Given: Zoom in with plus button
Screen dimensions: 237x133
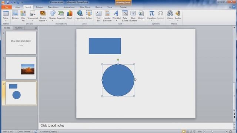Looking at the screenshot, I should [x=226, y=132].
